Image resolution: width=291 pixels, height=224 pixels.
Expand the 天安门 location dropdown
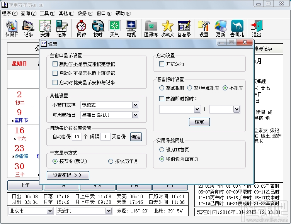[x=108, y=211]
